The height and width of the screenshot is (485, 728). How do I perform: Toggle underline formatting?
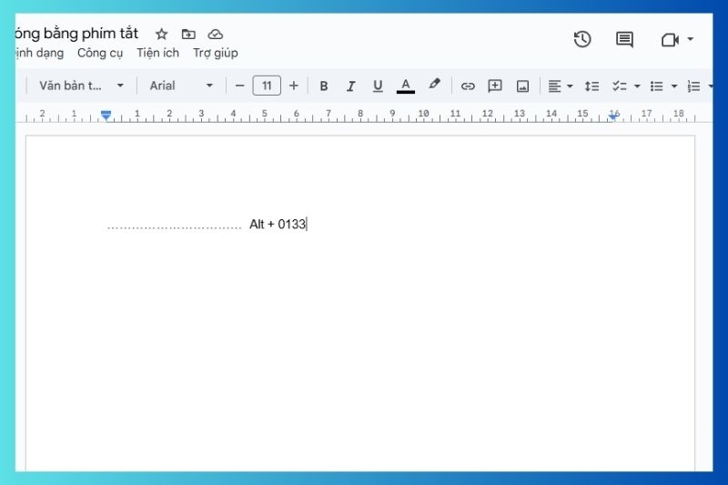378,86
